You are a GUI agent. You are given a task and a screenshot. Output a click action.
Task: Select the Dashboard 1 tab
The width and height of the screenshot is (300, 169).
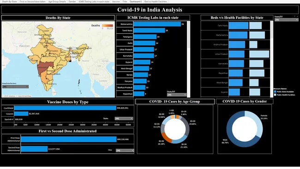pos(136,1)
